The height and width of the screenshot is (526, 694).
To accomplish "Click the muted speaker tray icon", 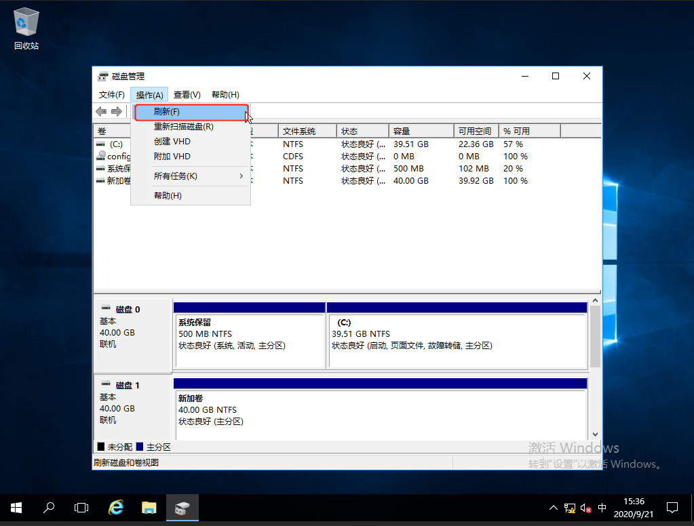I will (585, 508).
